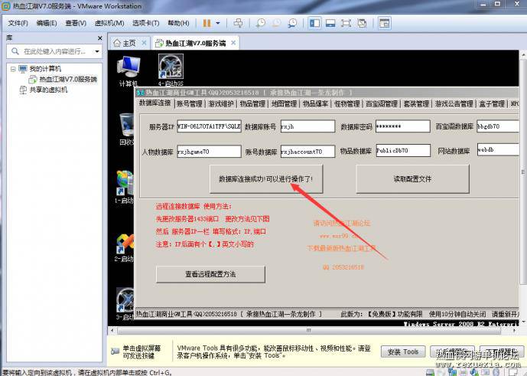Close the library (库) side panel
This screenshot has width=527, height=376.
click(100, 38)
